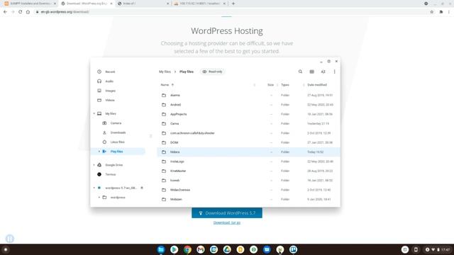Screen dimensions: 454x255
Task: Go to My files in the breadcrumb
Action: point(165,72)
